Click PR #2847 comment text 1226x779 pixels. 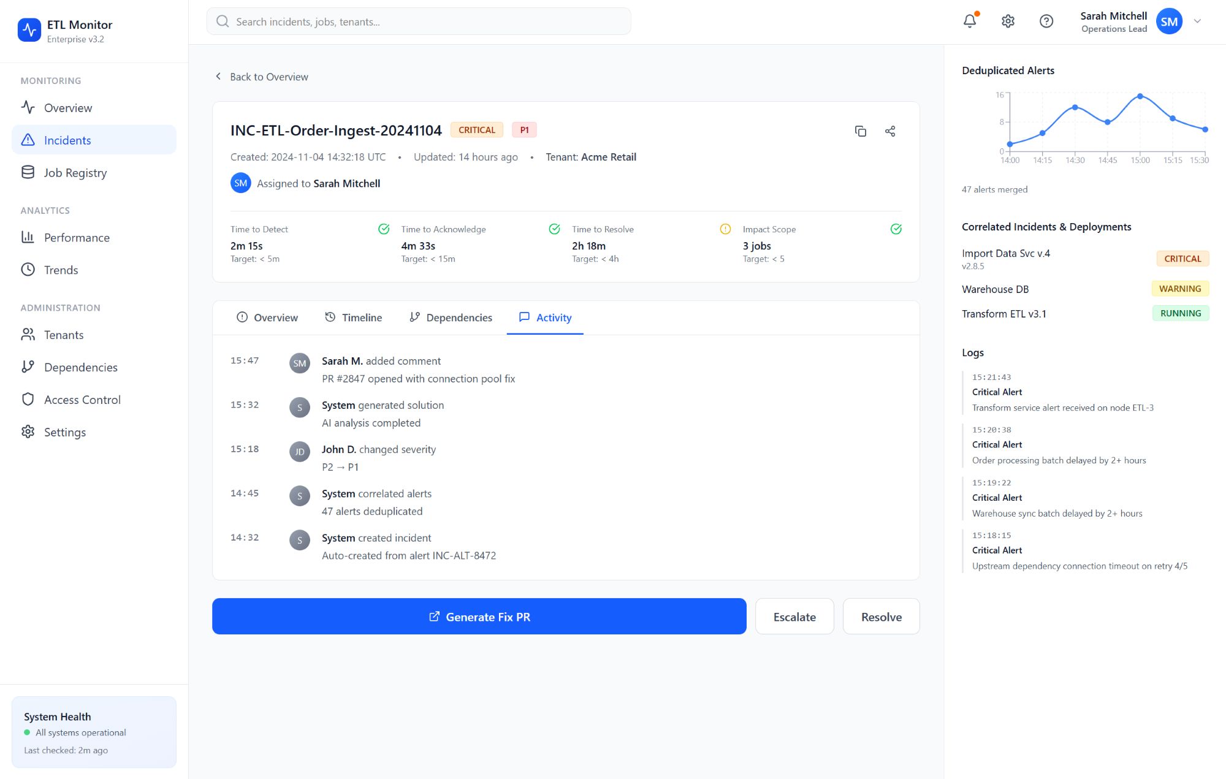click(x=418, y=379)
